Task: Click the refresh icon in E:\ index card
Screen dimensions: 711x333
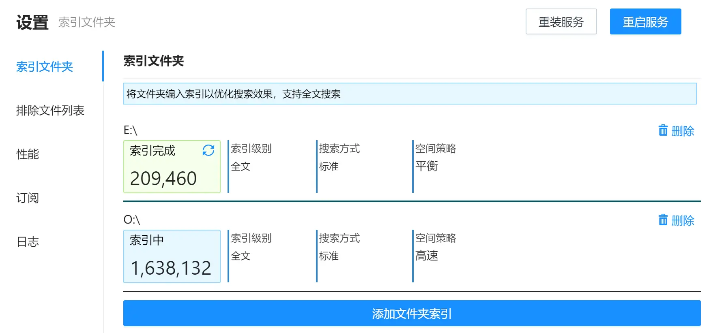Action: 208,150
